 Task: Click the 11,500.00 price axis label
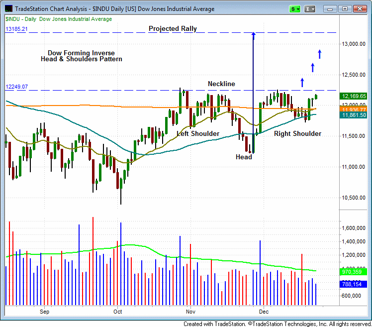(x=354, y=136)
